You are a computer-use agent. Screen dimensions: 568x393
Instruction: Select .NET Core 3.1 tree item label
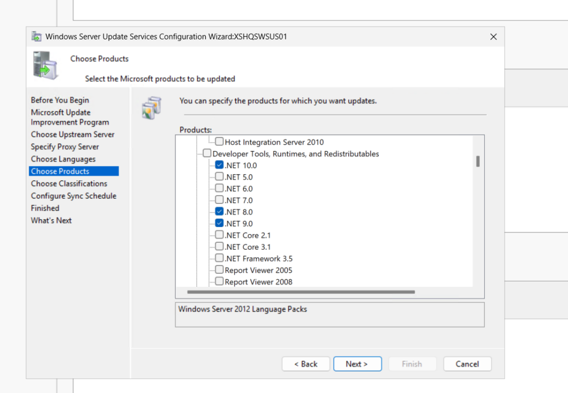click(248, 247)
